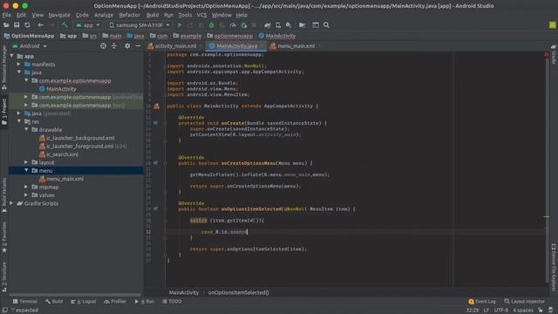
Task: Open the Build tool window button
Action: (x=54, y=302)
